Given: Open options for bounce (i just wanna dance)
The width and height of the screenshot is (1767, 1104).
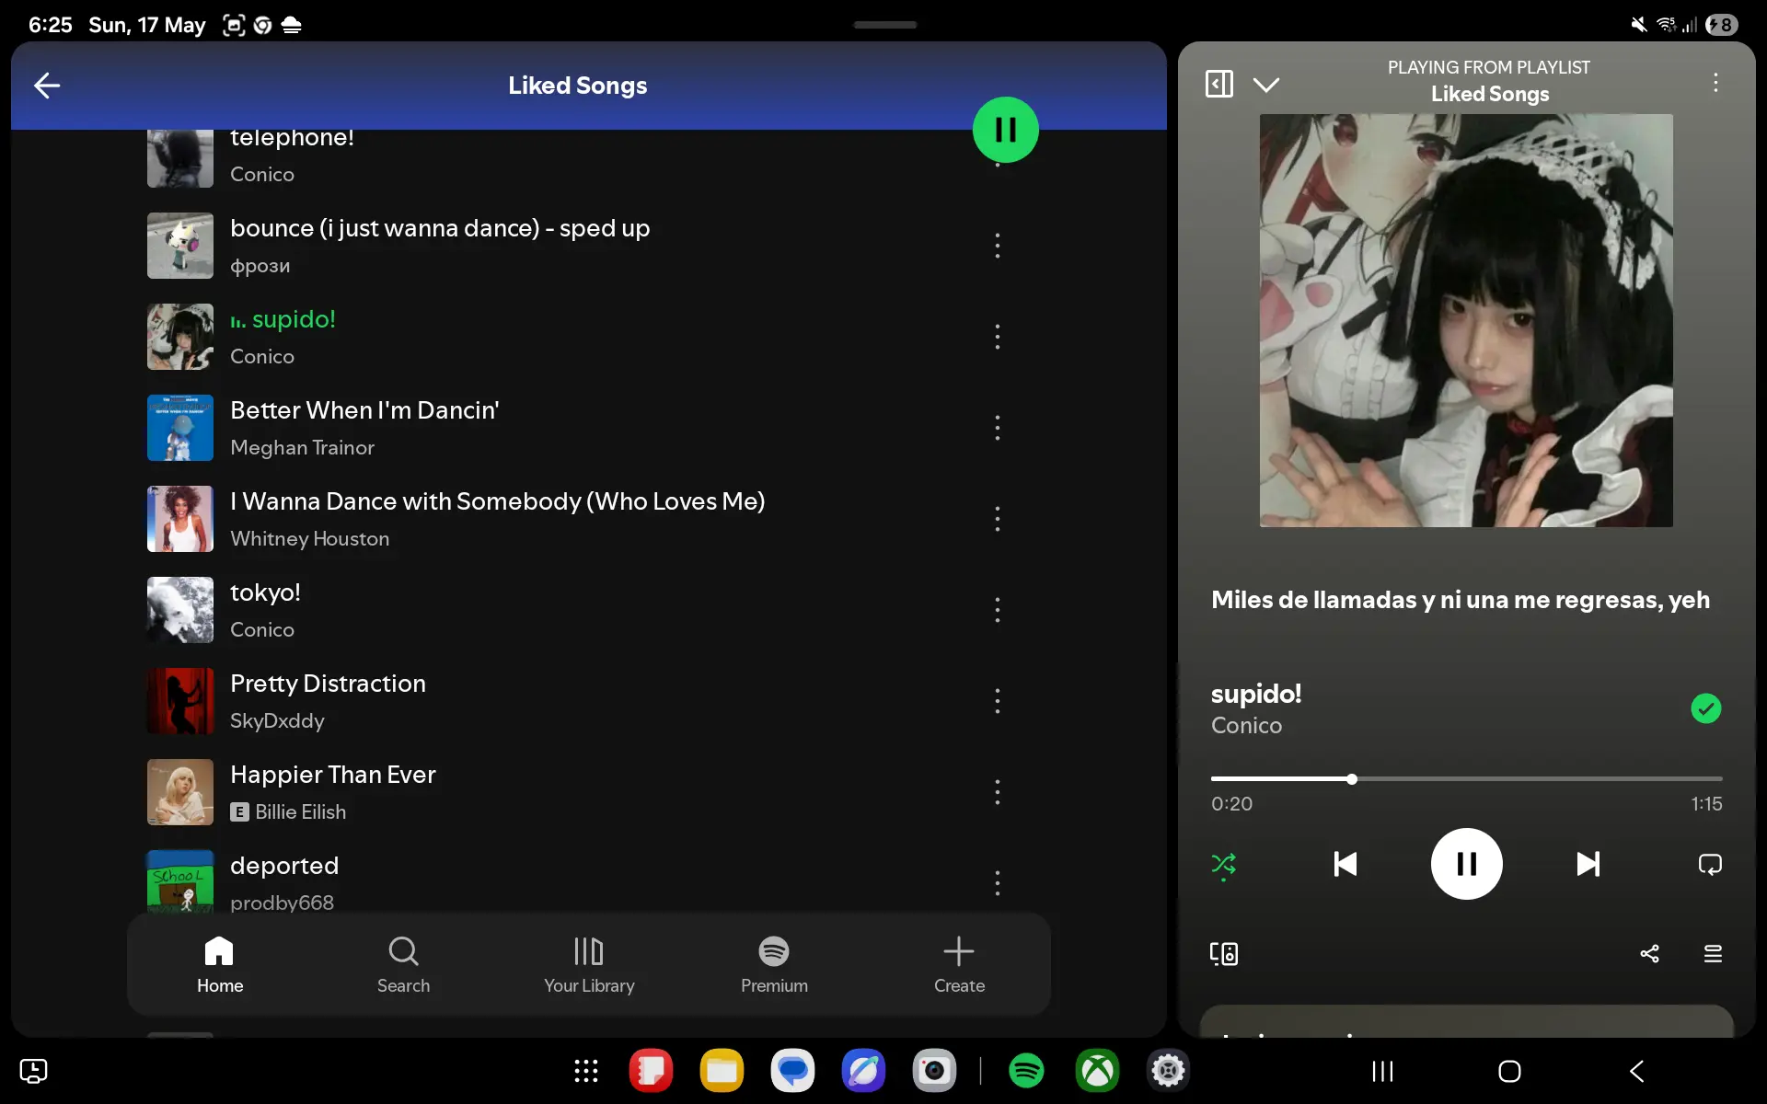Looking at the screenshot, I should coord(997,246).
